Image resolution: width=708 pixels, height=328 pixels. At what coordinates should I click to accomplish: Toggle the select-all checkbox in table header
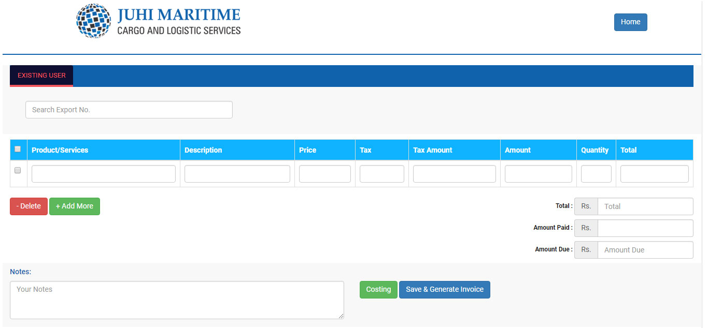coord(18,149)
